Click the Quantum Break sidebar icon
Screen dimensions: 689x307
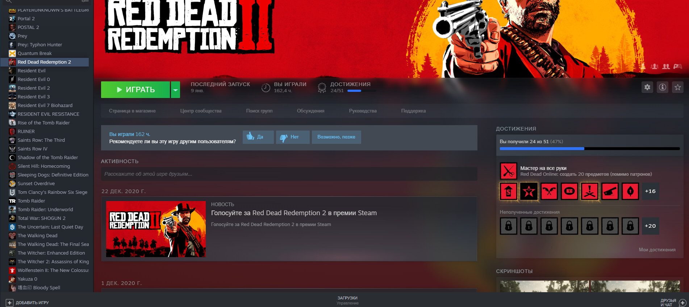(x=12, y=53)
